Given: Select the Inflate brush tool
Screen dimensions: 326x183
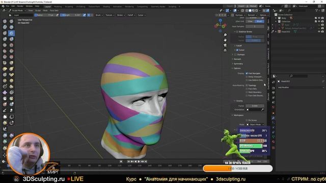Looking at the screenshot, I should (x=5, y=39).
